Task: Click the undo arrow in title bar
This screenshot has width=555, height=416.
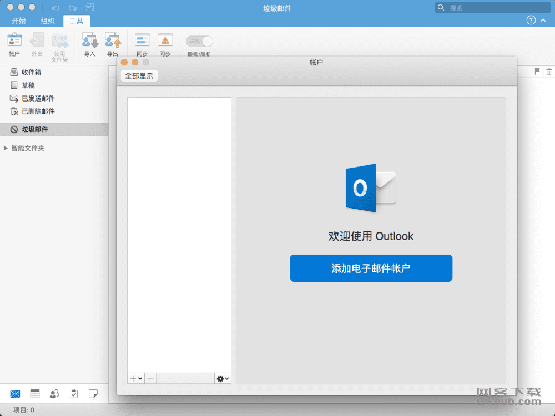Action: pos(56,7)
